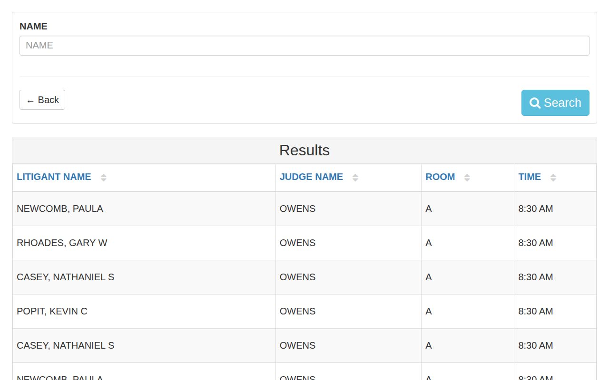The height and width of the screenshot is (380, 609).
Task: Click room A in the RHOADES, GARY W row
Action: 429,243
